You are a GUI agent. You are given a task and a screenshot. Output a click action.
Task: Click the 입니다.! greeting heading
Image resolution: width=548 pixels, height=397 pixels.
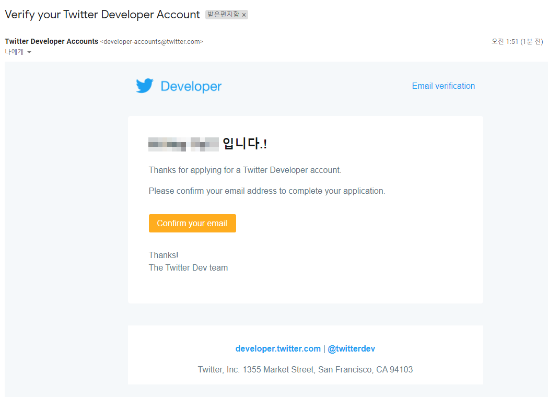[244, 144]
